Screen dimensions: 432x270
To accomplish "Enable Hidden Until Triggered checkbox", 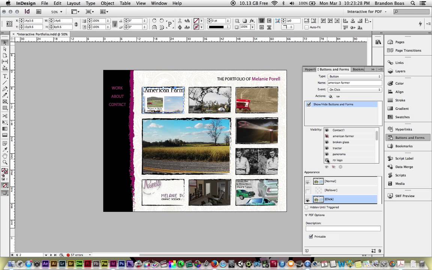I will point(306,207).
